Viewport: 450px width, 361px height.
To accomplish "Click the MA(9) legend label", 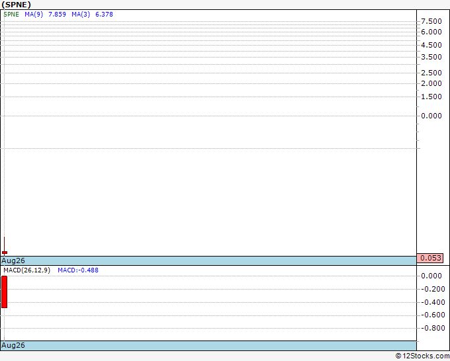I will (x=34, y=15).
